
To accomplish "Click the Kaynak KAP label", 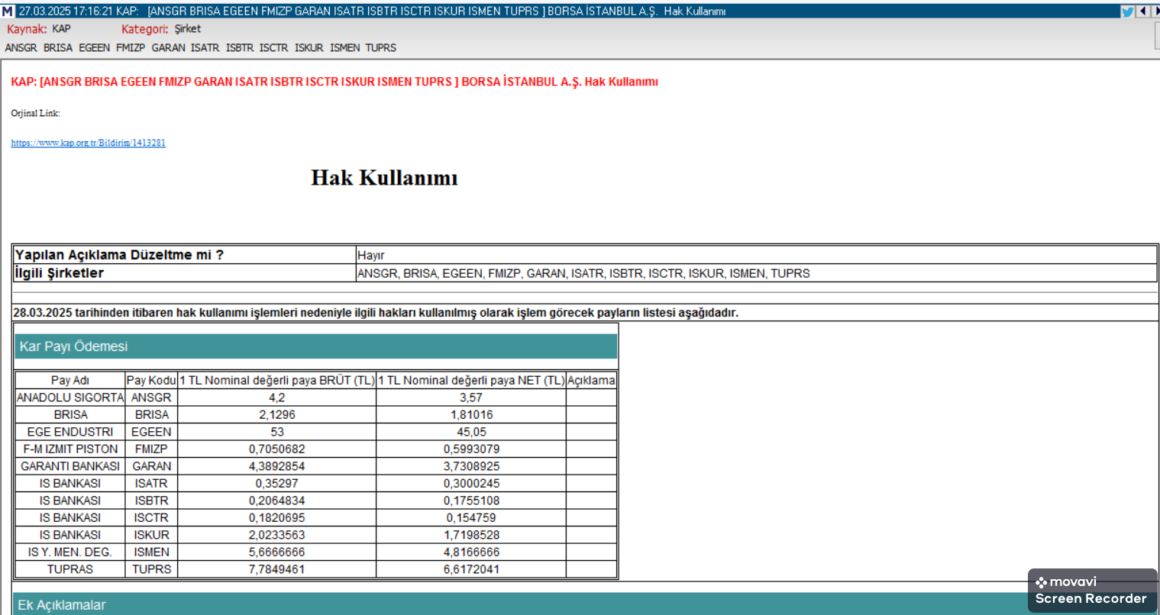I will [x=61, y=29].
